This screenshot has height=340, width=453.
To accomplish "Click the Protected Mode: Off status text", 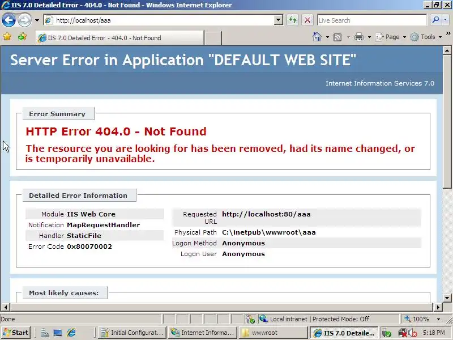I will pos(341,319).
